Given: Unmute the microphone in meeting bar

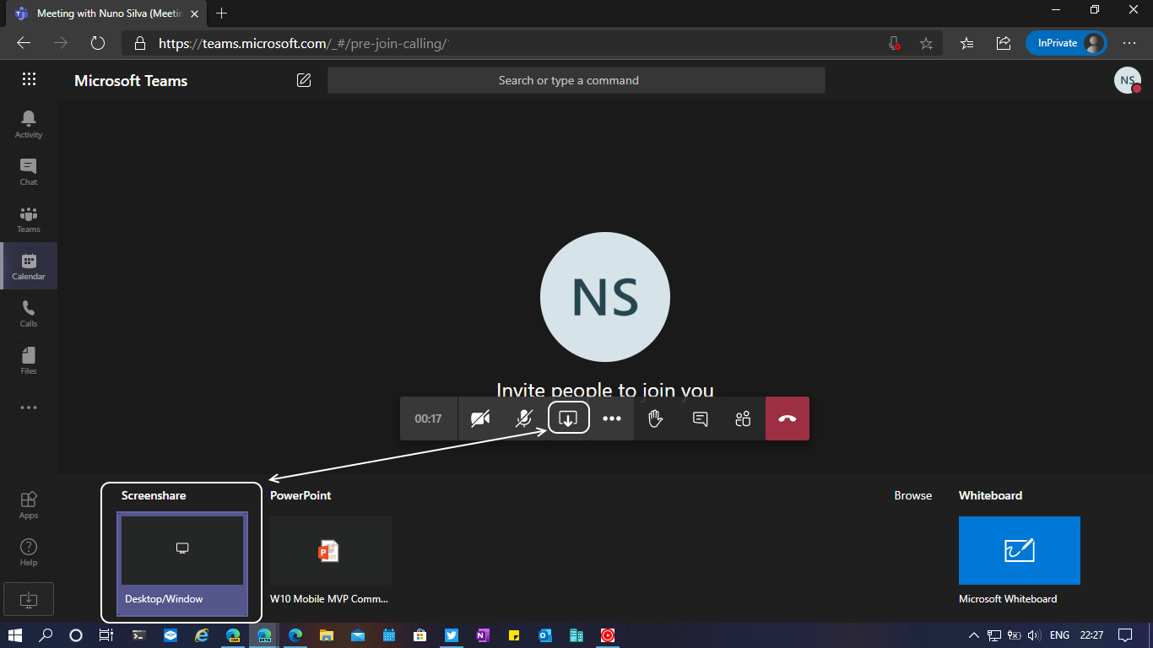Looking at the screenshot, I should click(524, 418).
